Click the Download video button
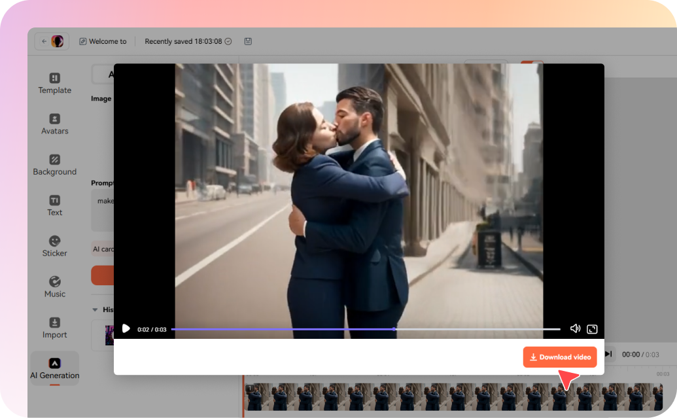Screen dimensions: 677x418 pos(559,357)
